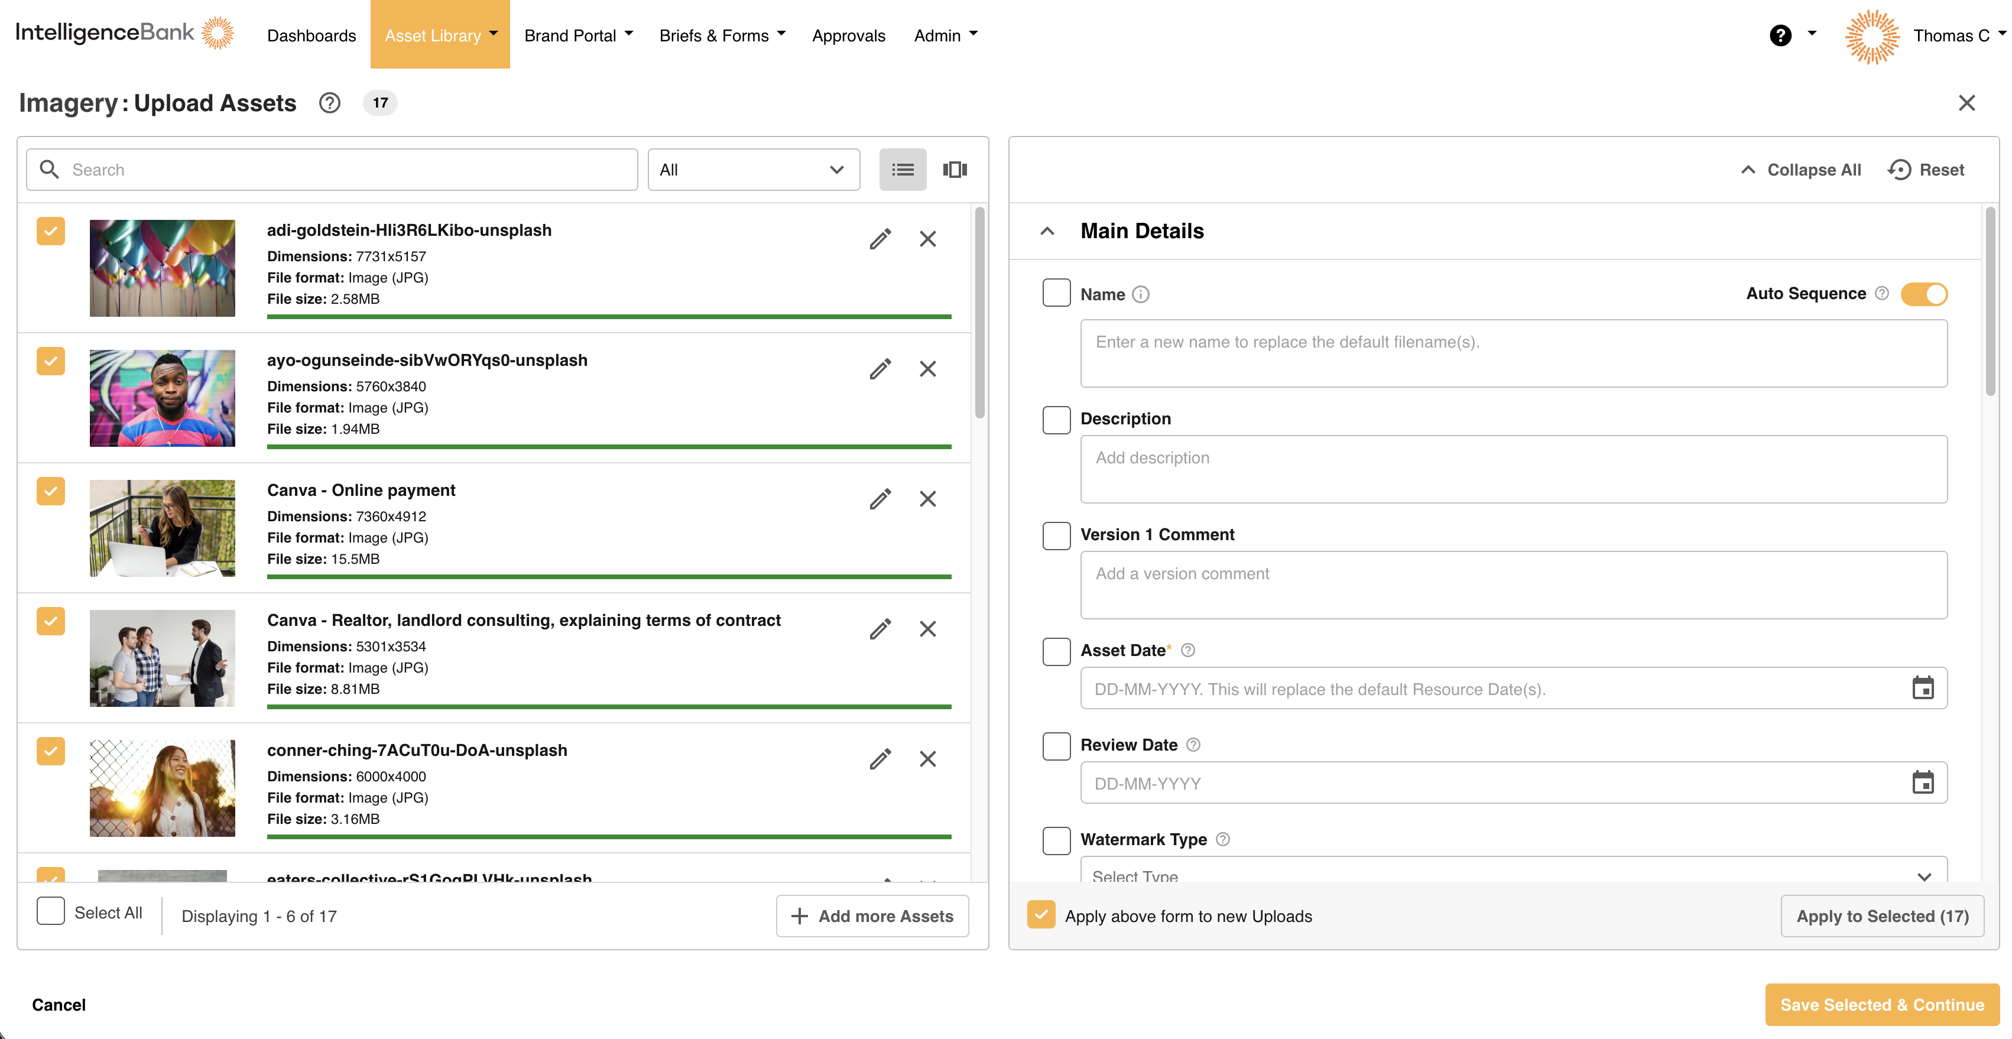Image resolution: width=2012 pixels, height=1039 pixels.
Task: Open the Brand Portal menu
Action: point(578,35)
